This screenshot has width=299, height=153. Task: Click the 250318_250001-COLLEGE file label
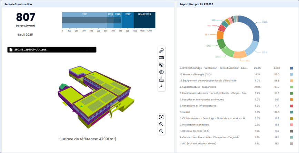coord(30,50)
